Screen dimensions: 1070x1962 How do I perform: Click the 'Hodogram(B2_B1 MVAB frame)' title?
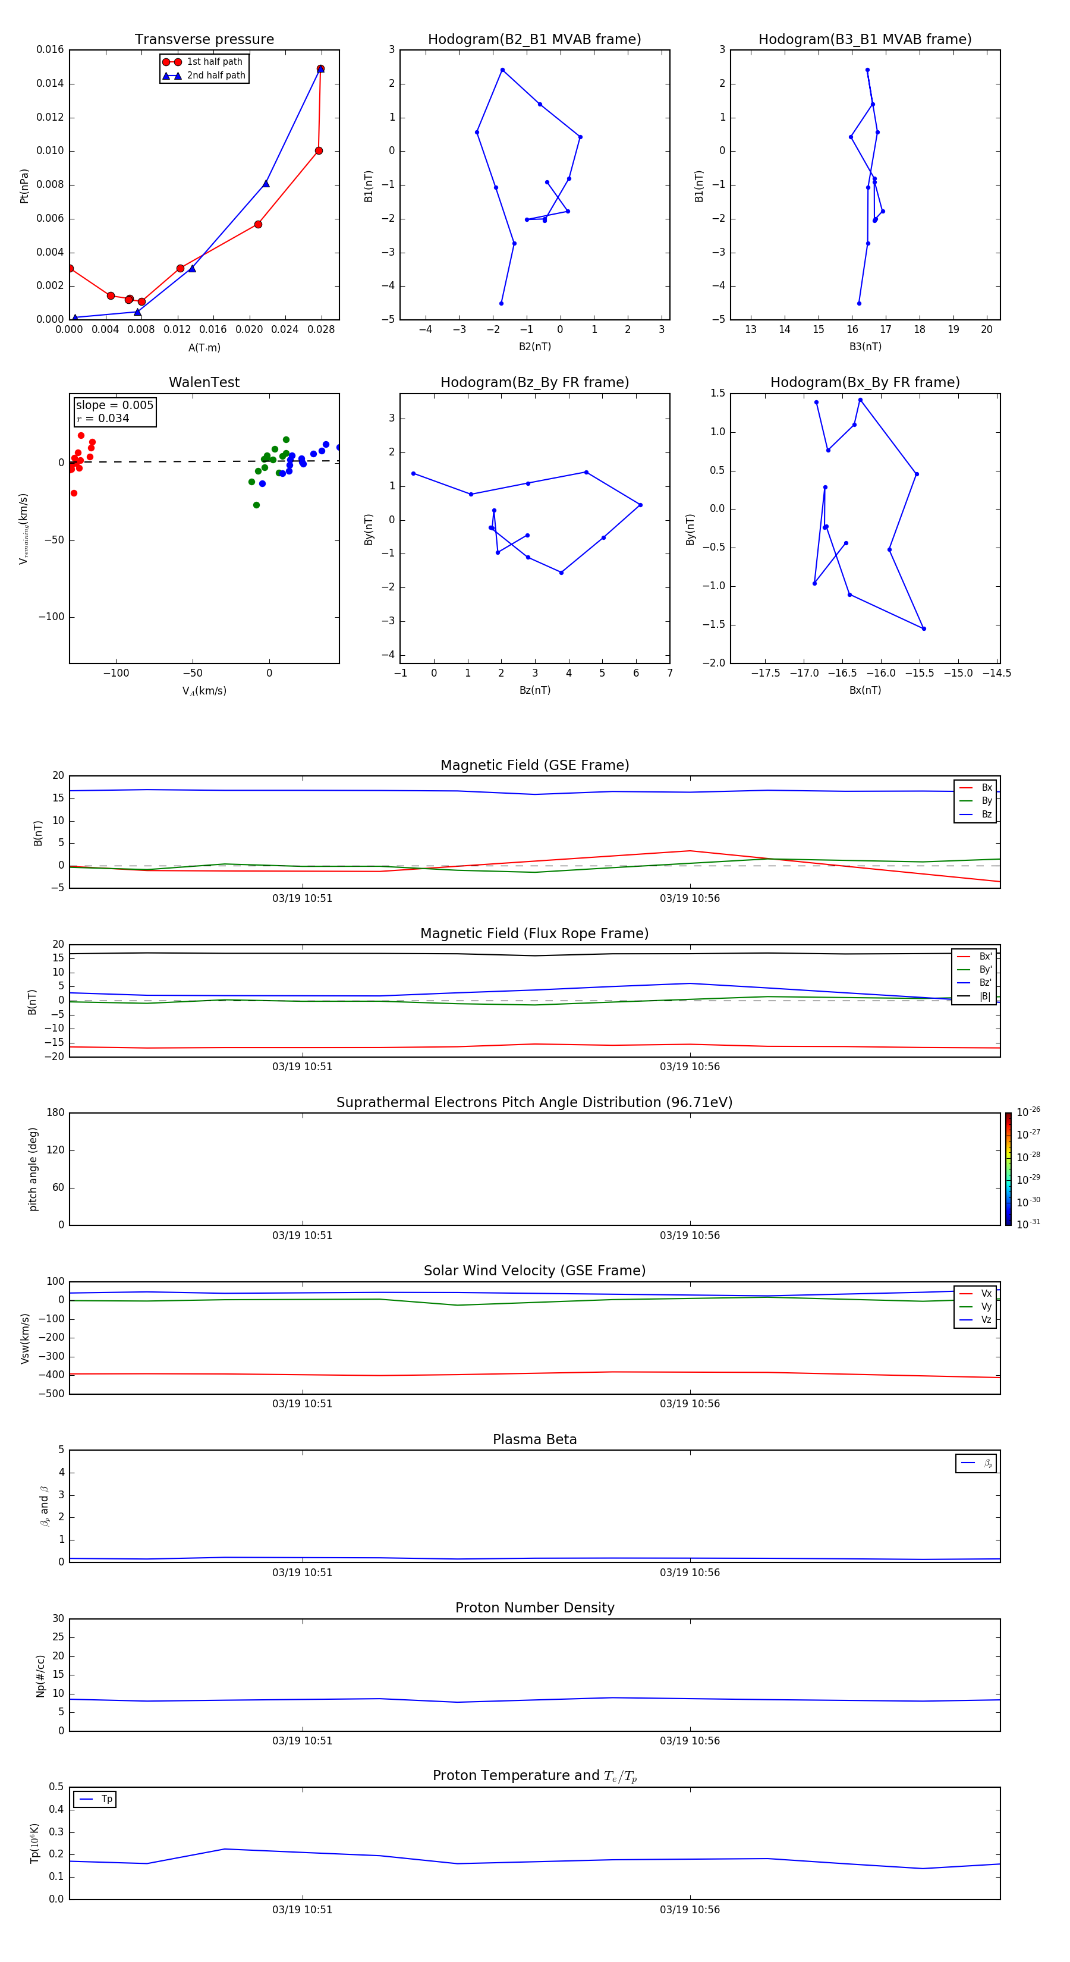point(534,40)
